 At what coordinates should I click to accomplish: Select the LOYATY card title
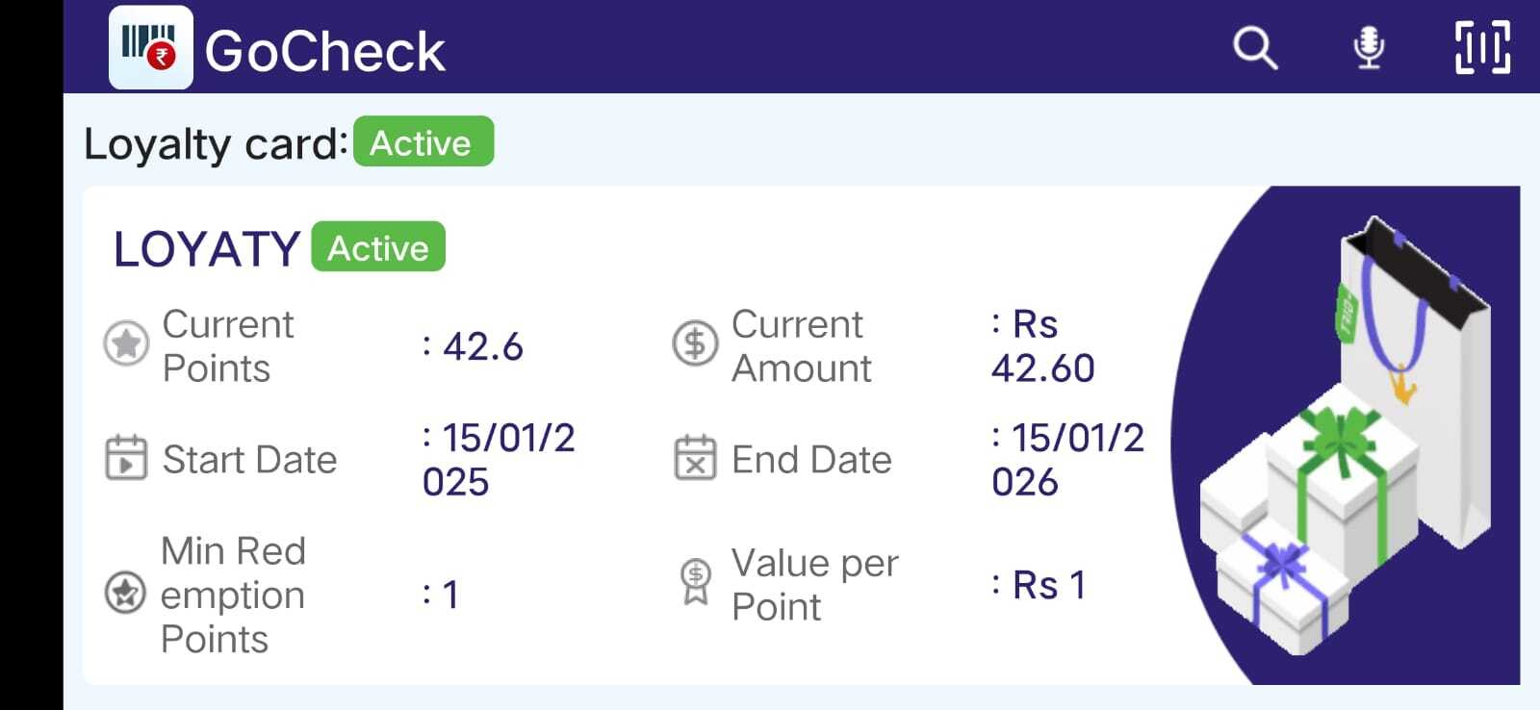[207, 249]
